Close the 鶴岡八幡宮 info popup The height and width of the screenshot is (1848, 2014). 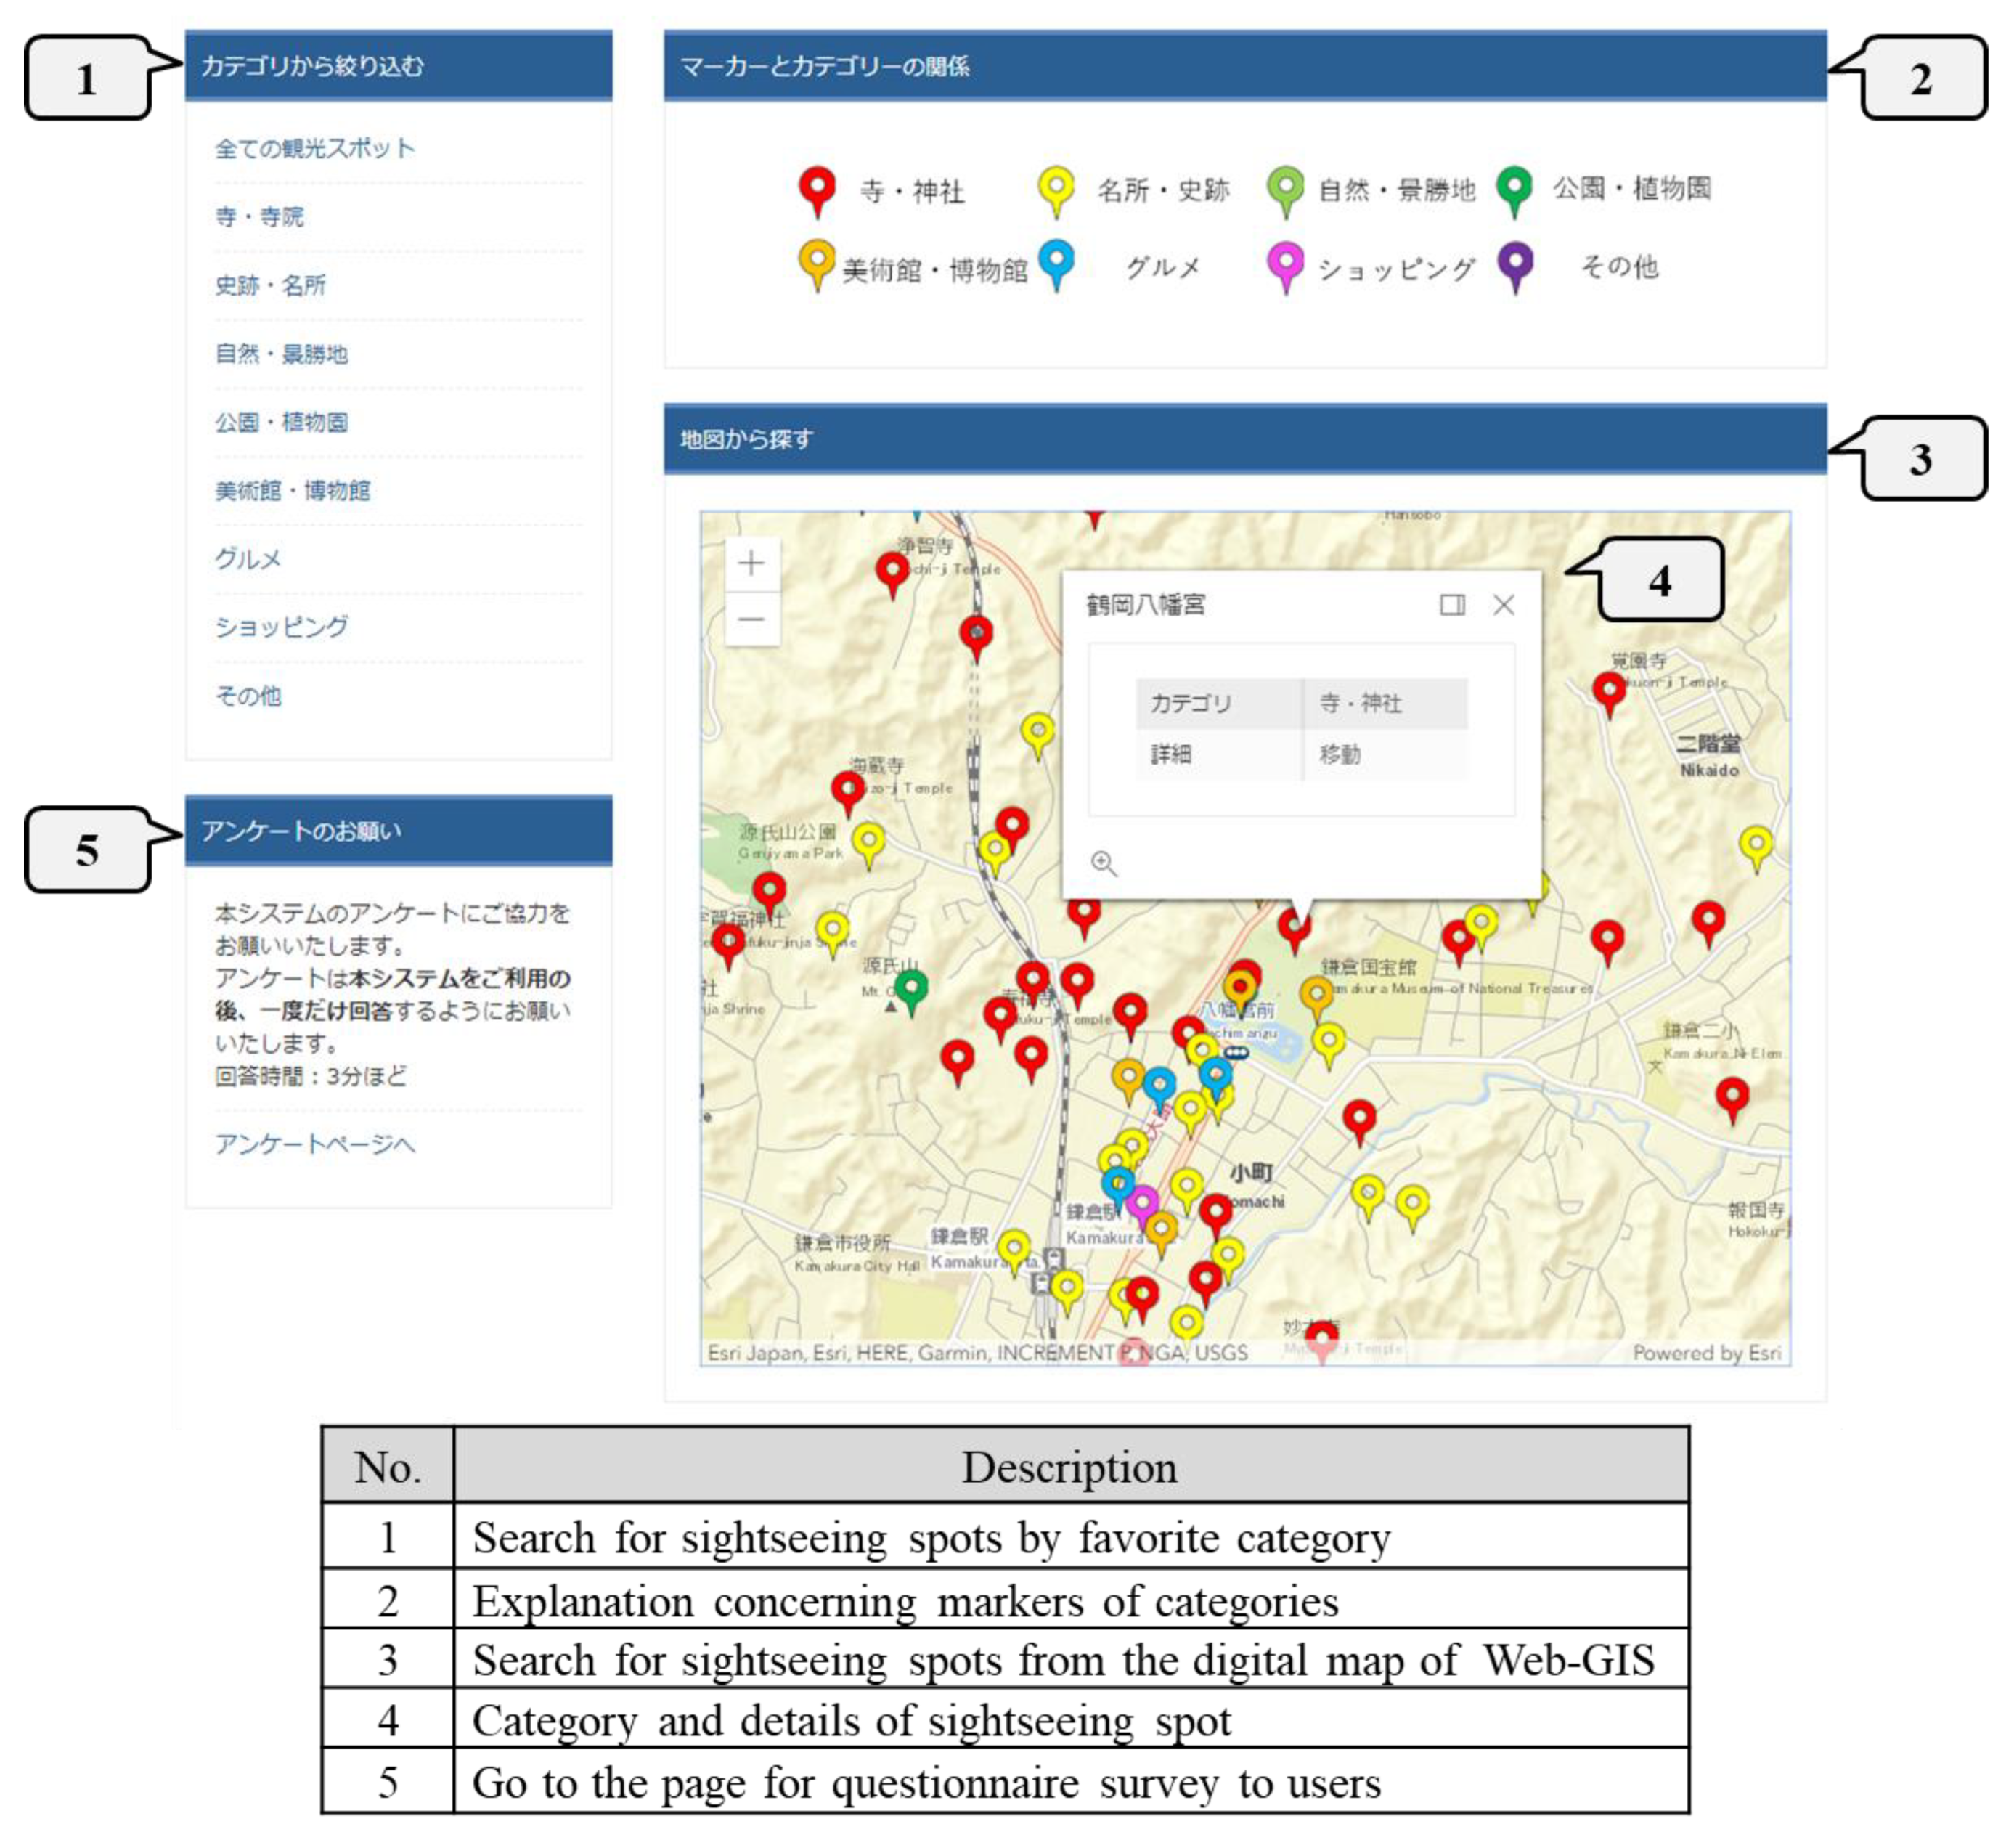click(x=1503, y=605)
